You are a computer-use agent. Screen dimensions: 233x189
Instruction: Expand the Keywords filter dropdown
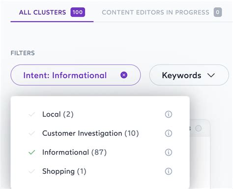[189, 75]
